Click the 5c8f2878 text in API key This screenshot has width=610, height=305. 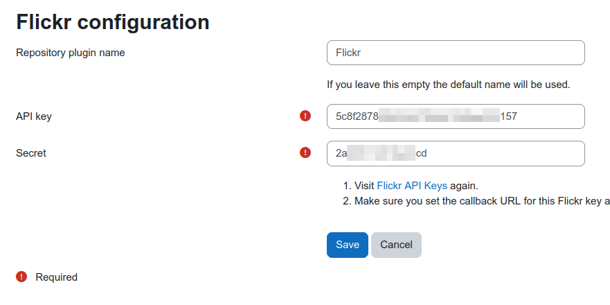click(357, 116)
